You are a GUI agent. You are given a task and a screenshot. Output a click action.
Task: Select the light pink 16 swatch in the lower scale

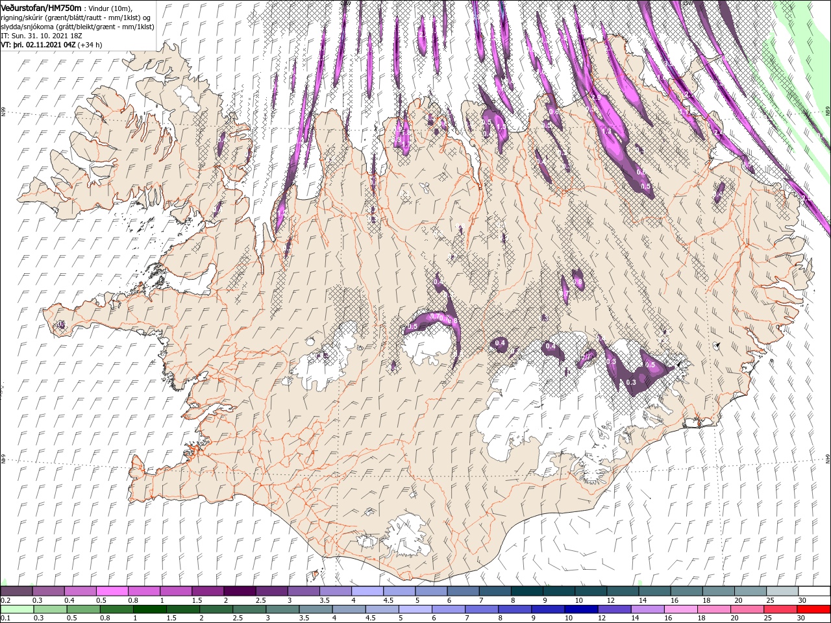[680, 609]
